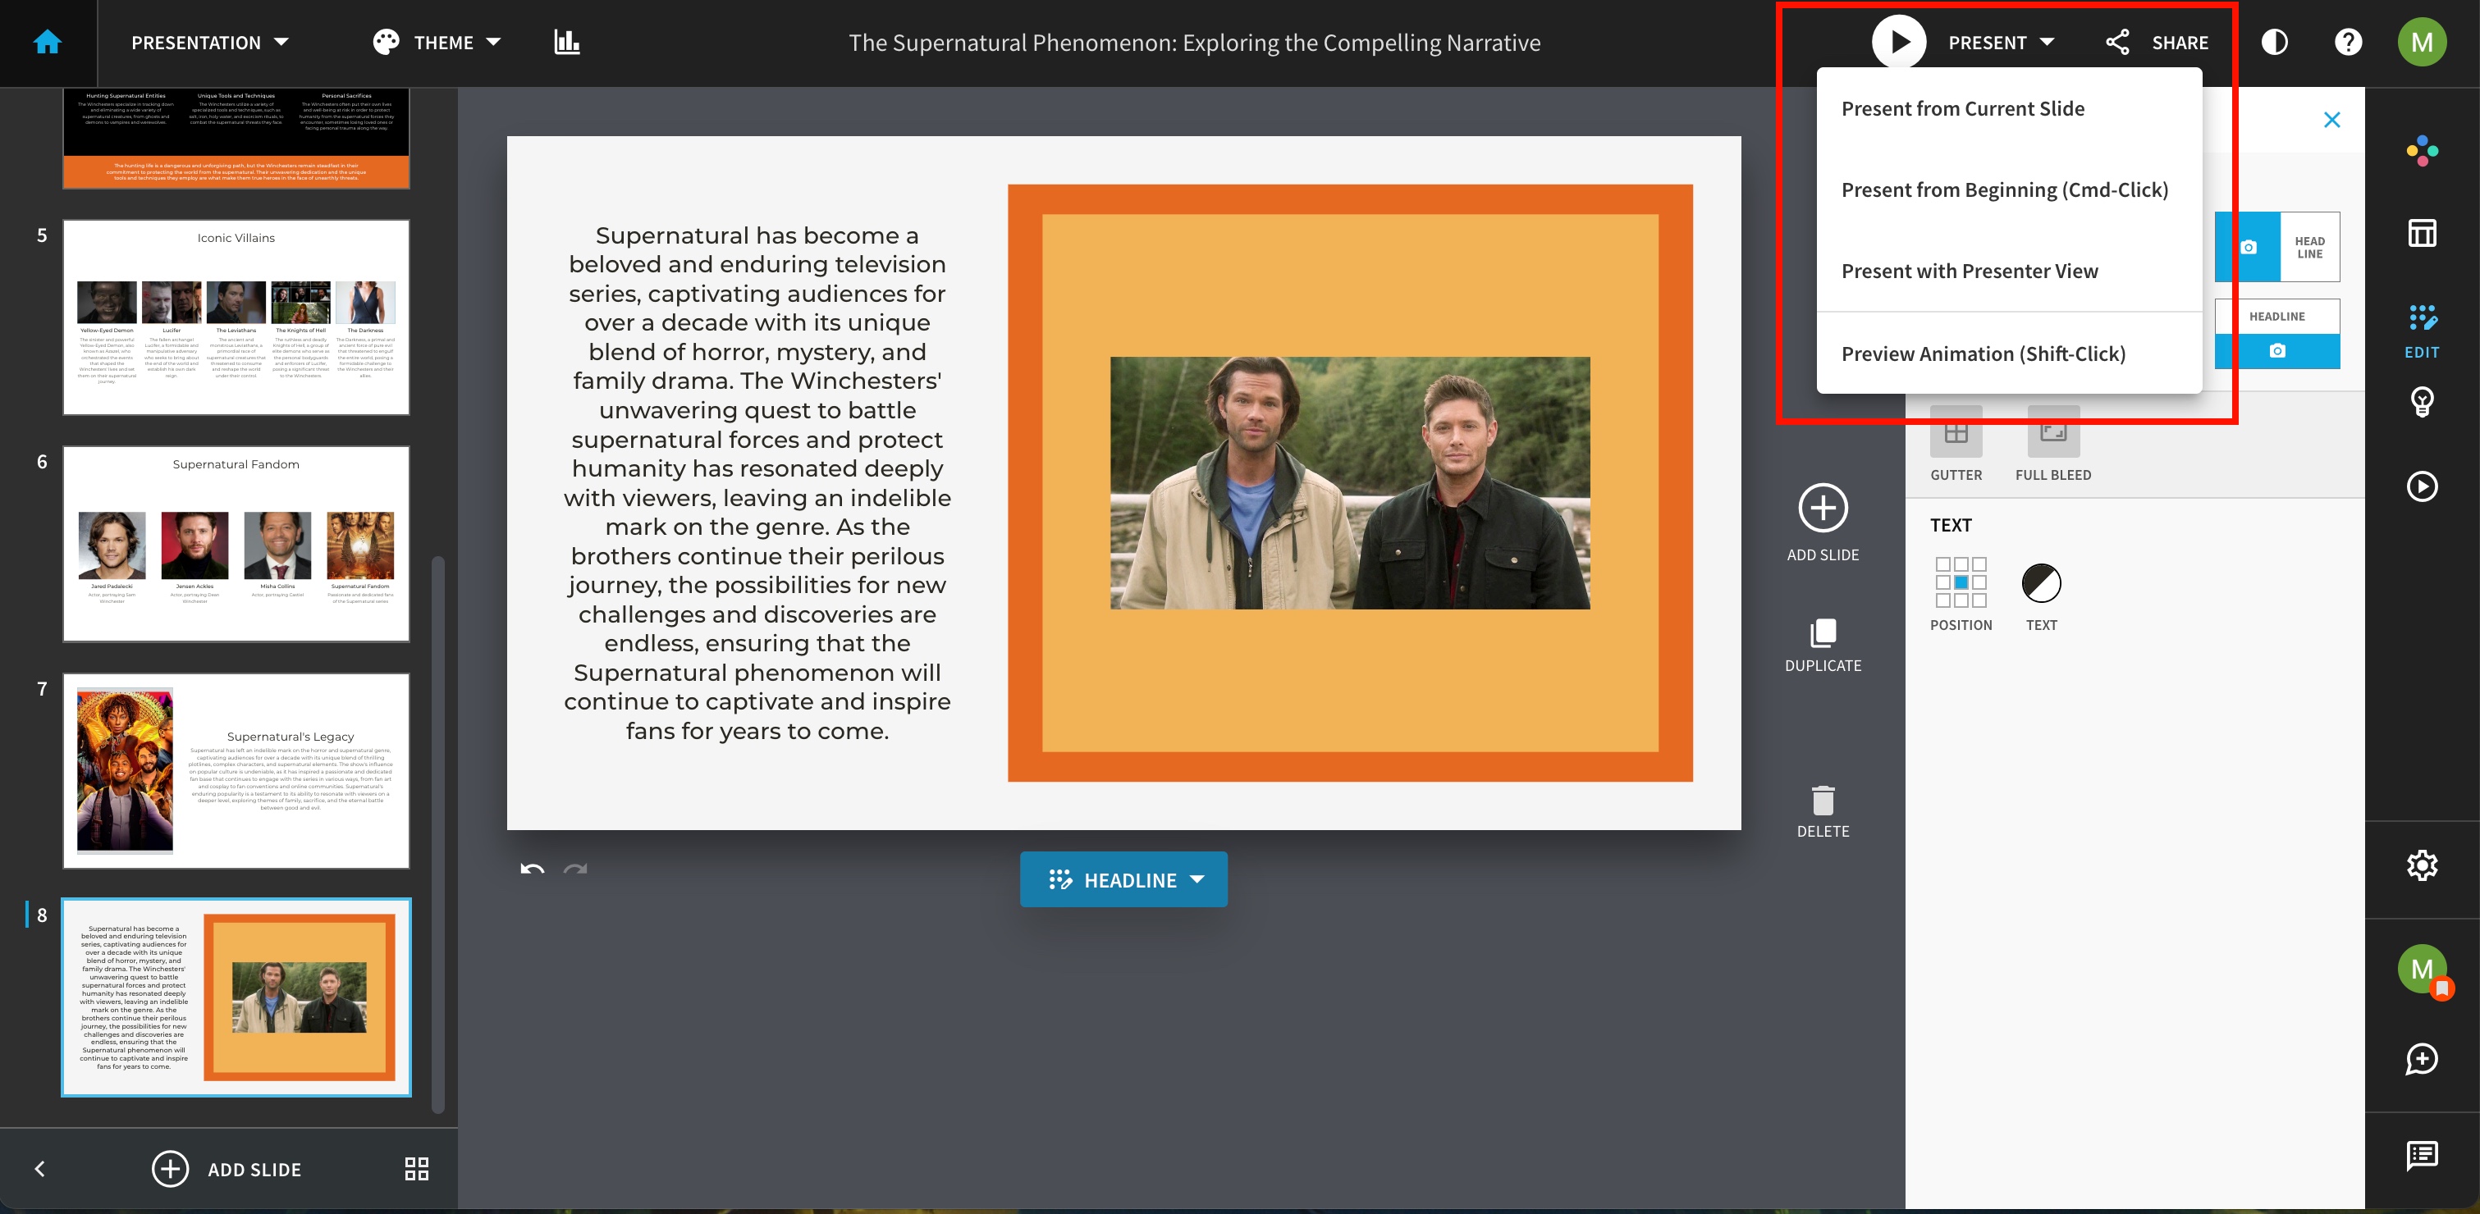Image resolution: width=2480 pixels, height=1214 pixels.
Task: Open the M account avatar in the top bar
Action: click(x=2423, y=43)
